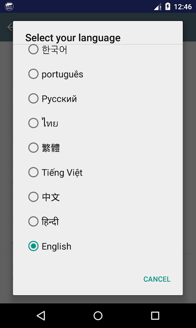
Task: Select the ไทย radio option
Action: tap(33, 123)
